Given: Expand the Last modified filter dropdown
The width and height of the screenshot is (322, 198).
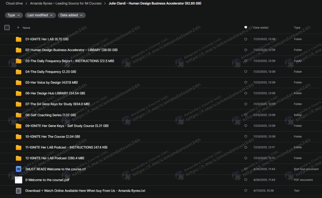Looking at the screenshot, I should [x=40, y=15].
